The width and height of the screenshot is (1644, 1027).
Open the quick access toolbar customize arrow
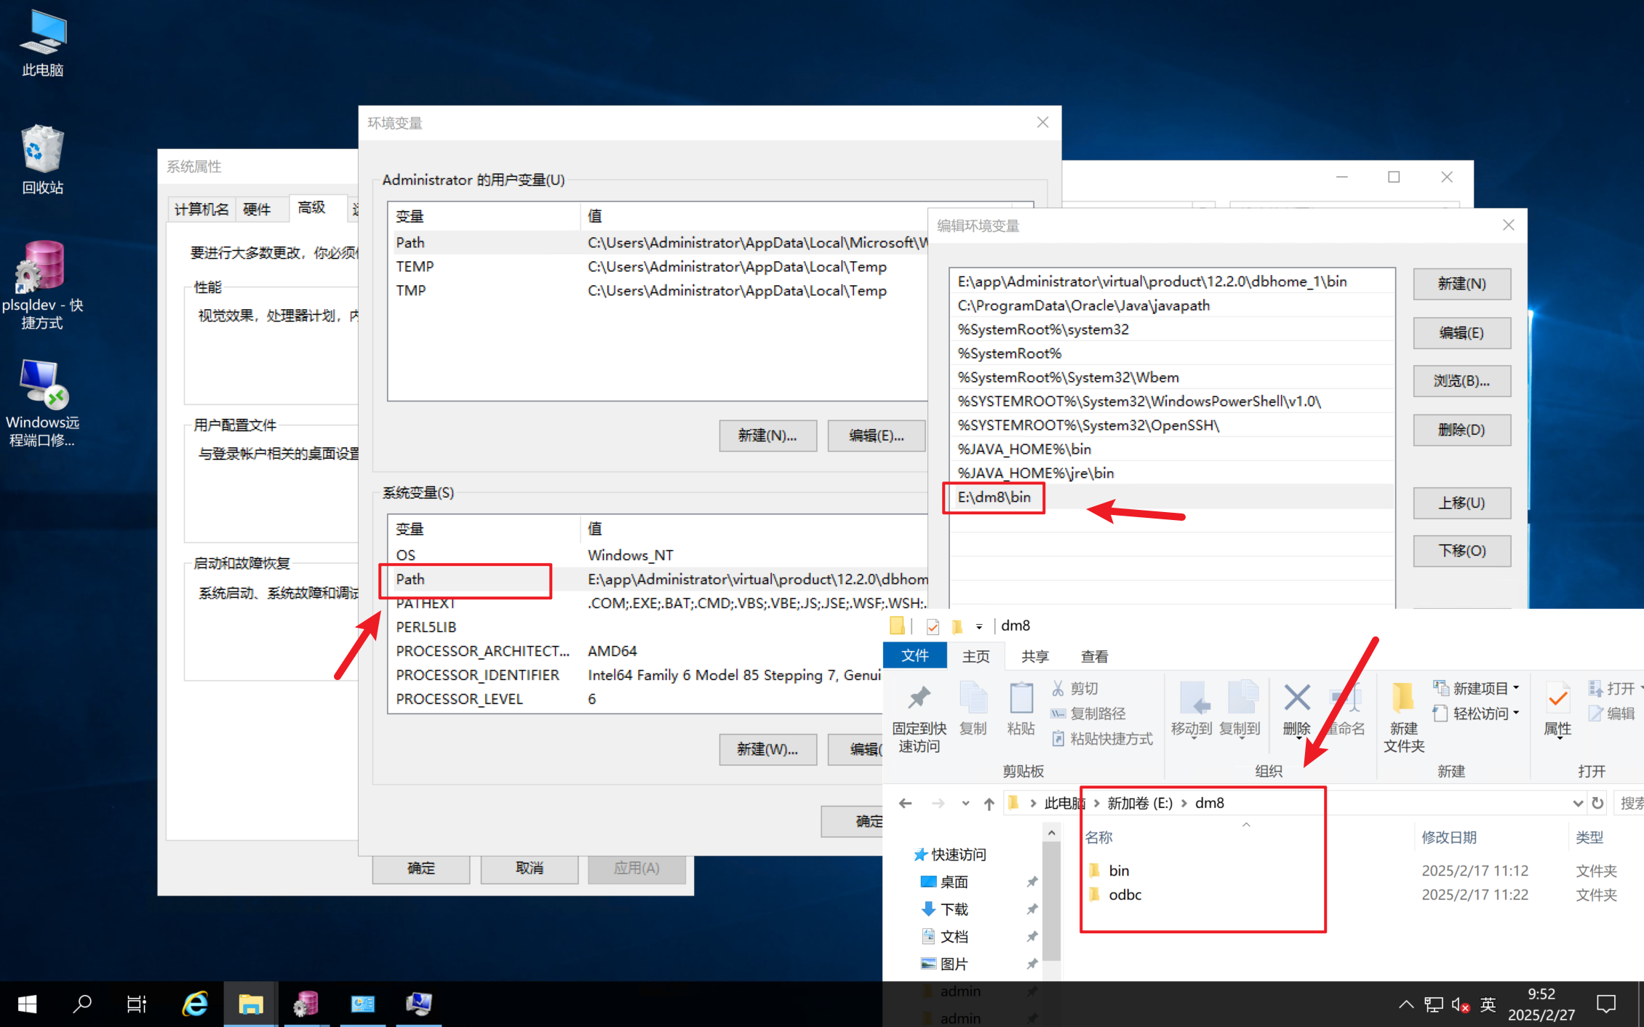[x=979, y=626]
